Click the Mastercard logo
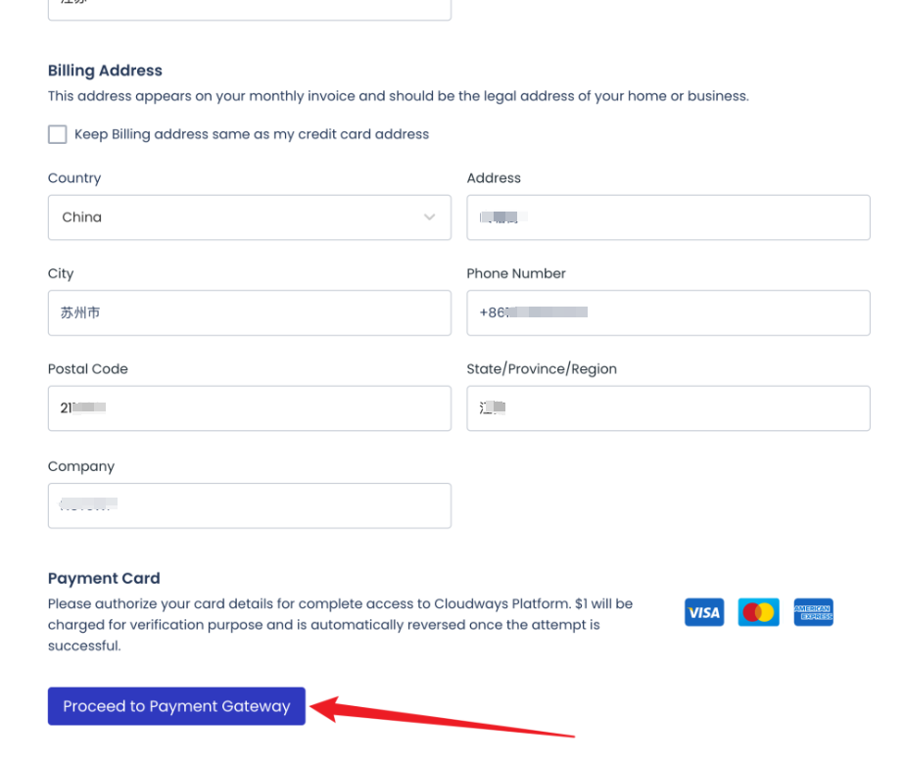The width and height of the screenshot is (906, 763). [x=758, y=612]
